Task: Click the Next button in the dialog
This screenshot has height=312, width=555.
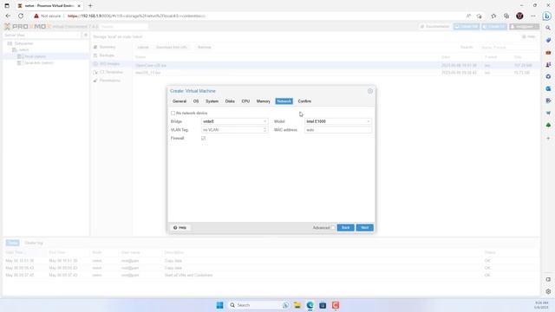Action: tap(364, 228)
